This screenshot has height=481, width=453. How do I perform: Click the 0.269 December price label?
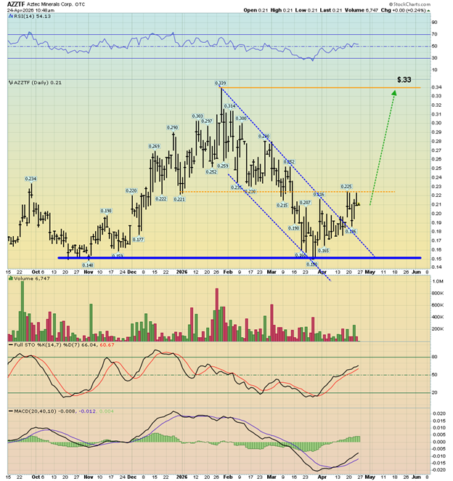pyautogui.click(x=155, y=146)
